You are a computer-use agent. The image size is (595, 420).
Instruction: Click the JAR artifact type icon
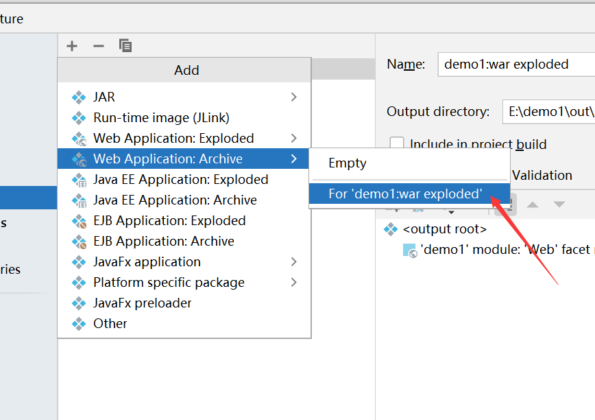[x=79, y=97]
